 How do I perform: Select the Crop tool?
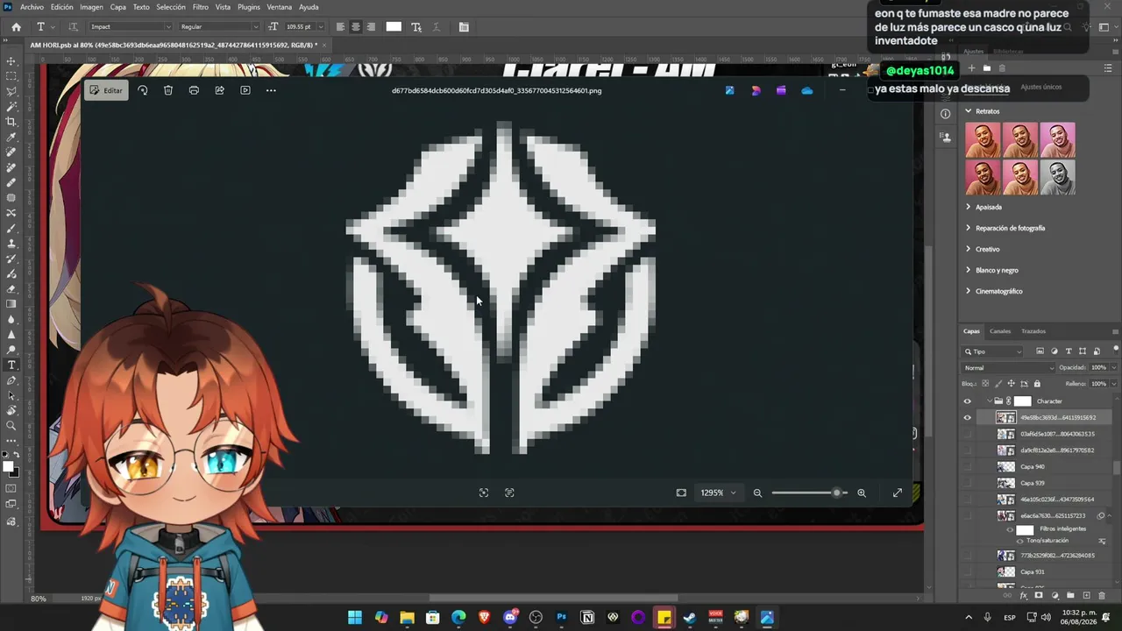pyautogui.click(x=11, y=122)
